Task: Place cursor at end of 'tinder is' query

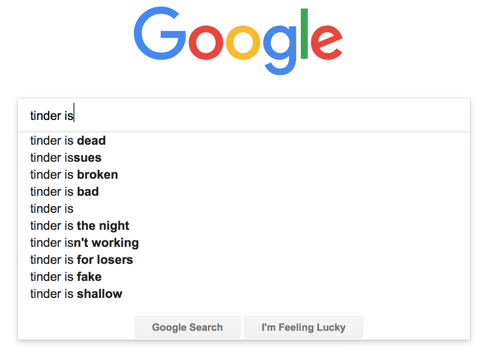Action: pos(74,116)
